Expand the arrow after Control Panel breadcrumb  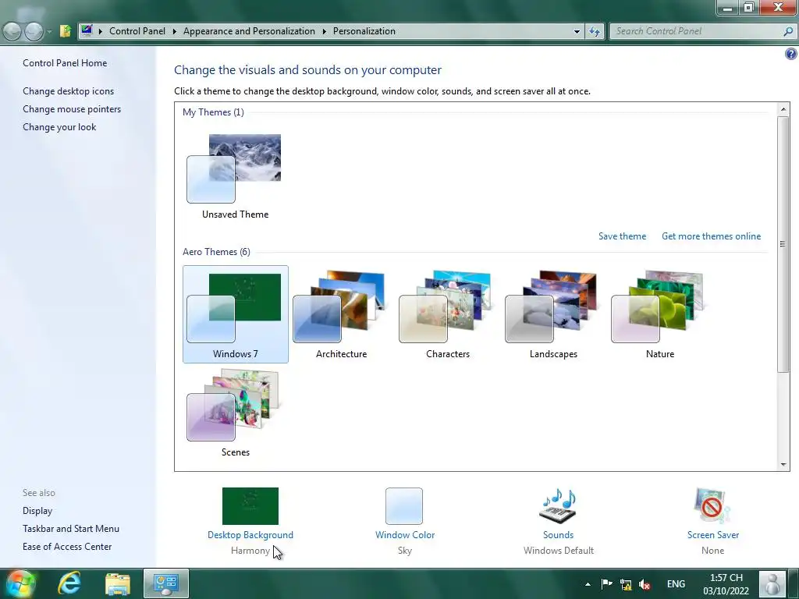coord(174,31)
